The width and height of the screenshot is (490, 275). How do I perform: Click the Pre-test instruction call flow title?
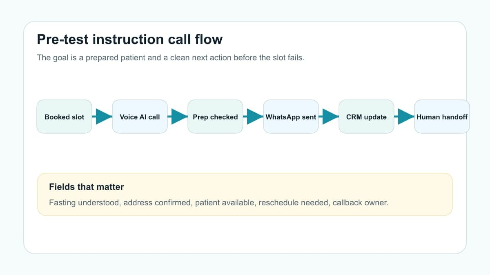coord(130,40)
